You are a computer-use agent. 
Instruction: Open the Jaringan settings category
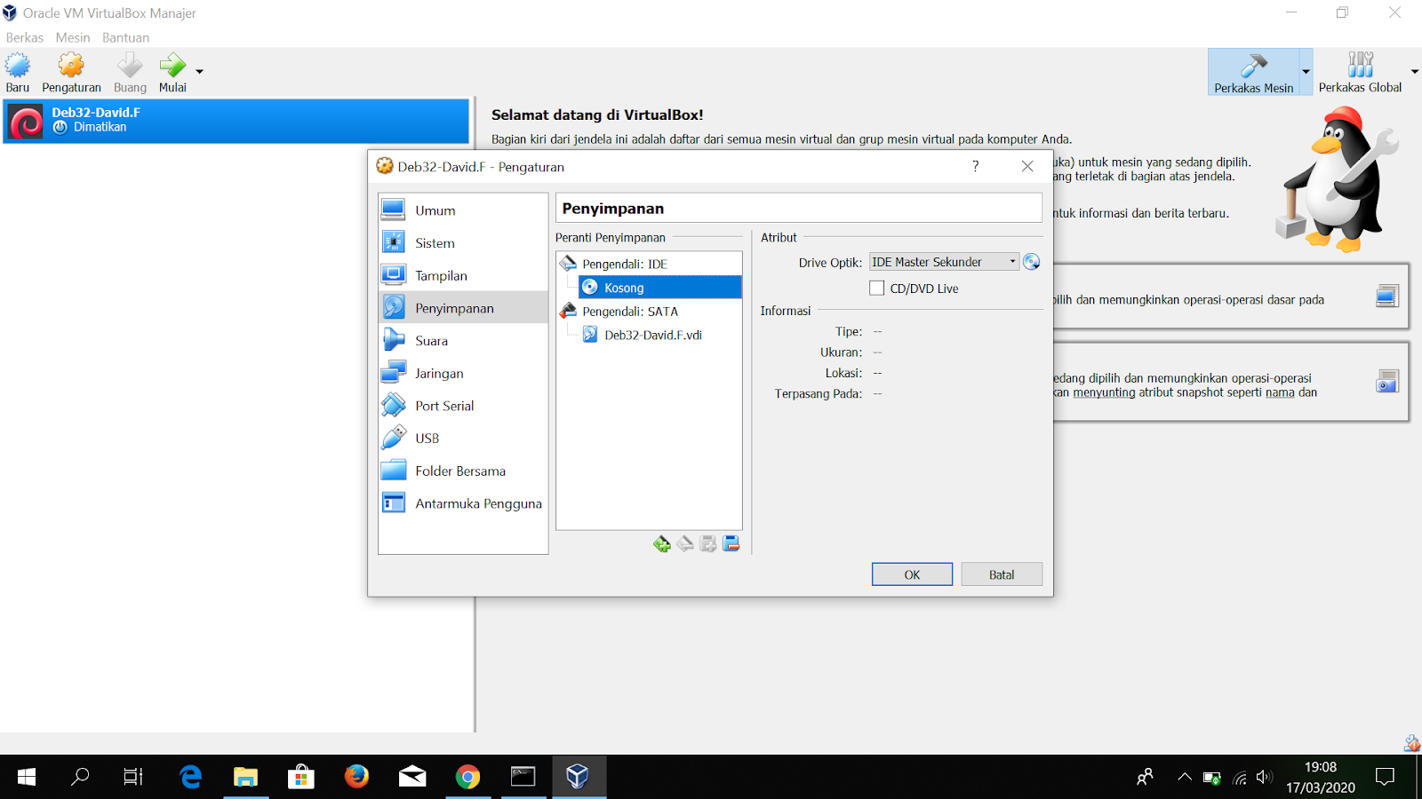(463, 373)
